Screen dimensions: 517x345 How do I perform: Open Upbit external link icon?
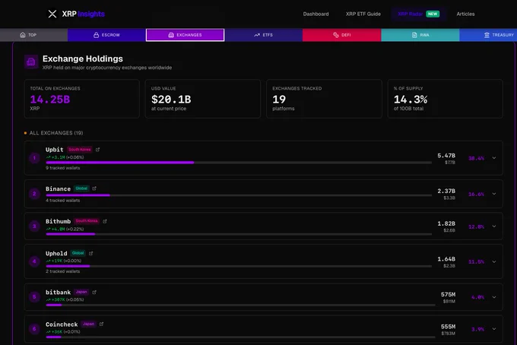coord(97,150)
